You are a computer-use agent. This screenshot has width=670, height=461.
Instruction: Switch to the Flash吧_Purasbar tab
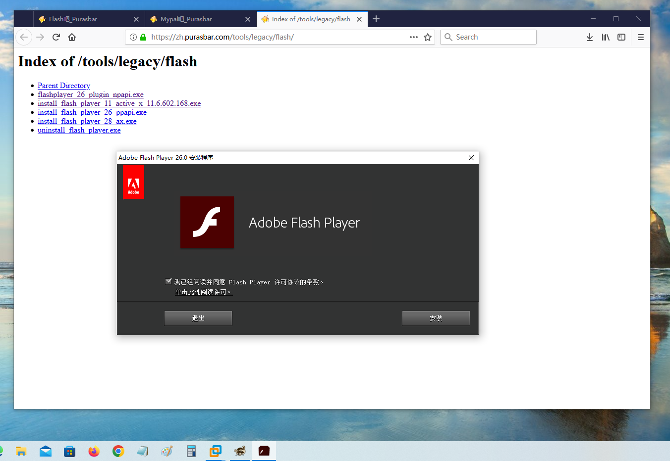tap(89, 19)
